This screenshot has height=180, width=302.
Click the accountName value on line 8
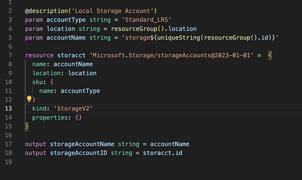click(x=73, y=64)
